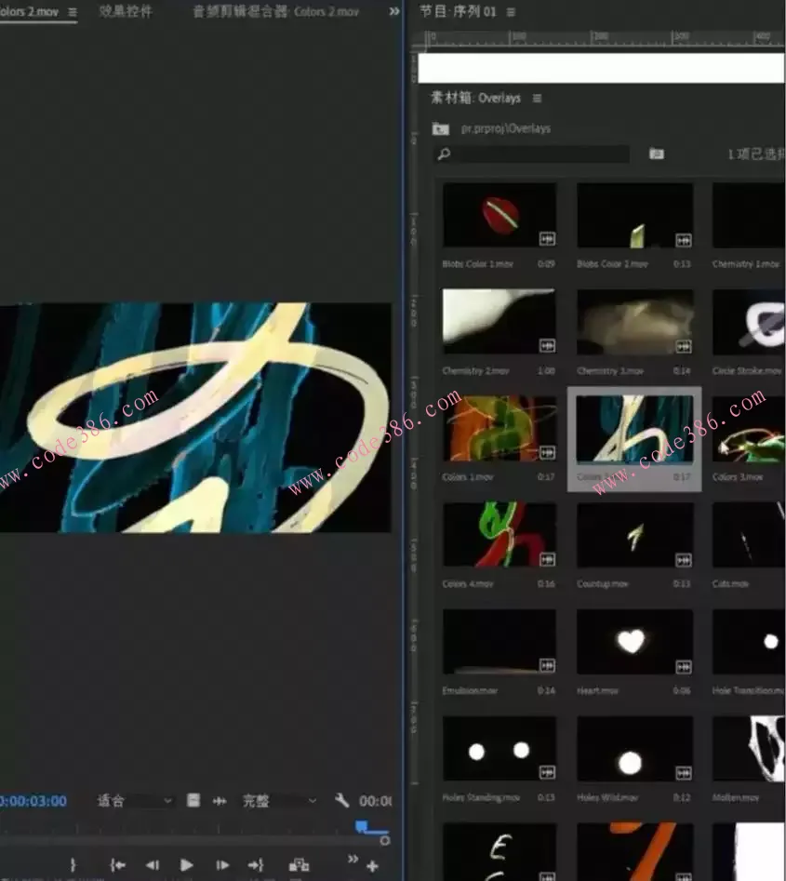The width and height of the screenshot is (786, 881).
Task: Go to In point
Action: 118,865
